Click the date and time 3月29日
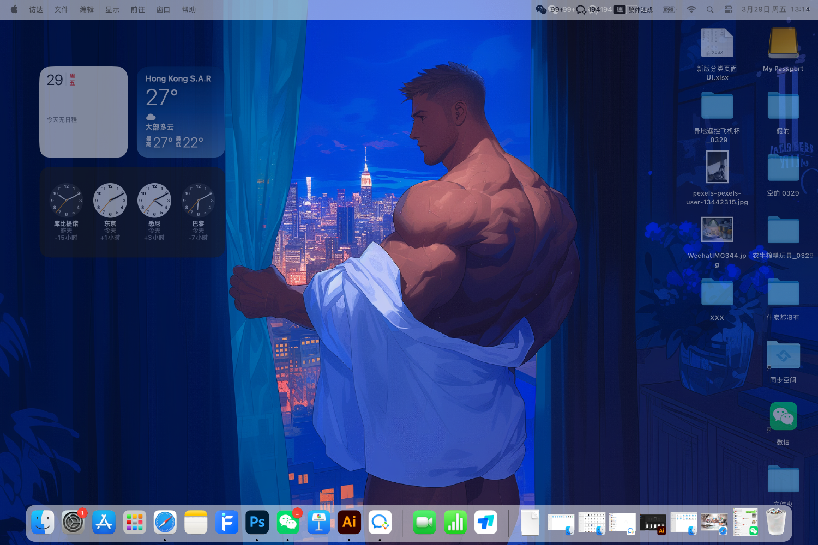818x545 pixels. (x=775, y=9)
